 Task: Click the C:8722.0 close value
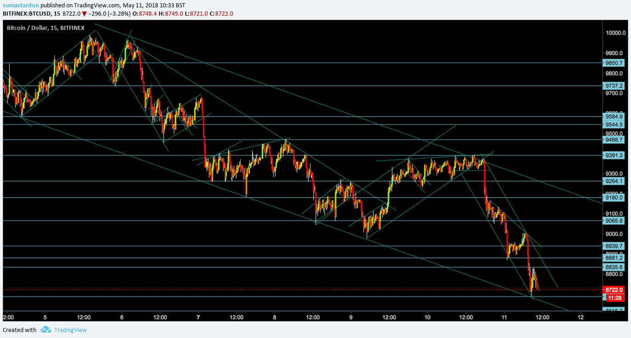[x=222, y=14]
